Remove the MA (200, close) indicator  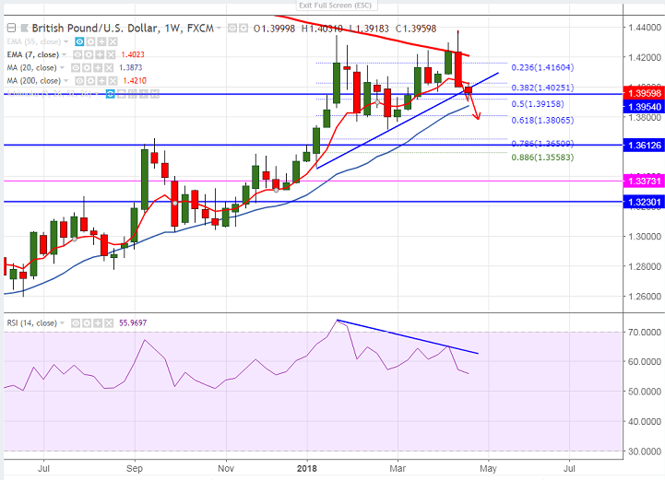coord(113,81)
